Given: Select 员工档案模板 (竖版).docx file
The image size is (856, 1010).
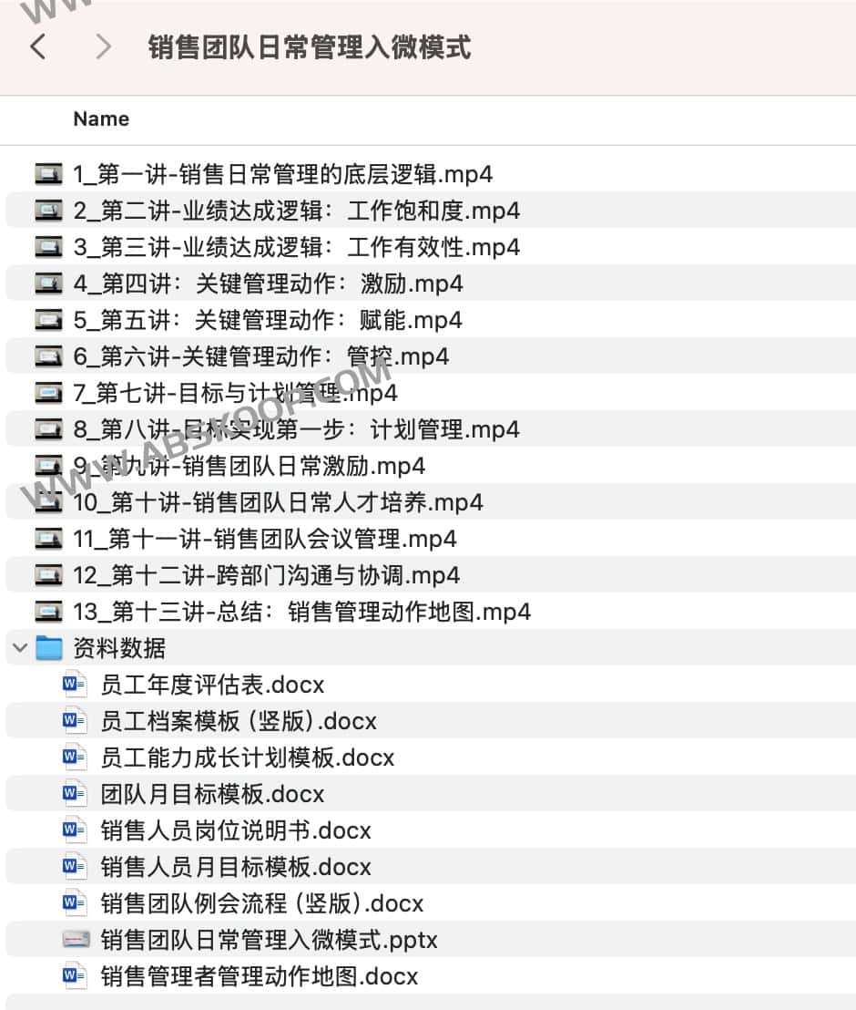Looking at the screenshot, I should point(238,721).
